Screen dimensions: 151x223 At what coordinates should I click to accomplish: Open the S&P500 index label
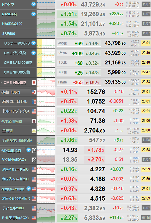click(x=9, y=34)
